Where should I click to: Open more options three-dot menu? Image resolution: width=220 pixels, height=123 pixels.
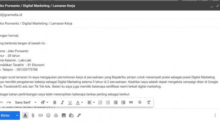point(215,115)
